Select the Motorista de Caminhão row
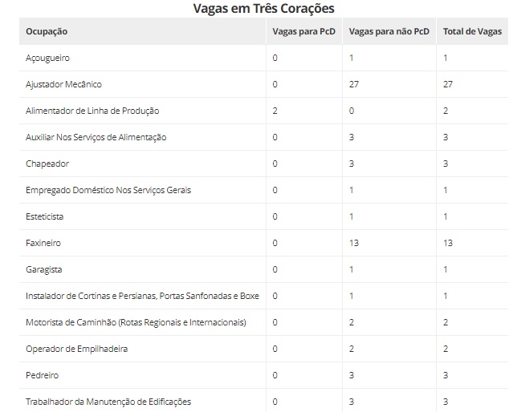This screenshot has width=517, height=412. click(136, 322)
